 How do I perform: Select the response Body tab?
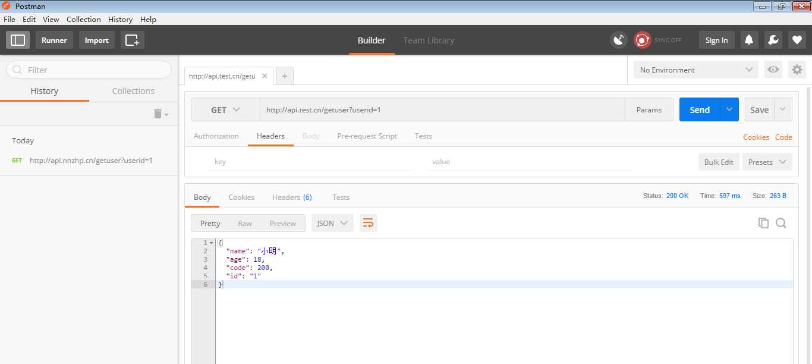[202, 197]
